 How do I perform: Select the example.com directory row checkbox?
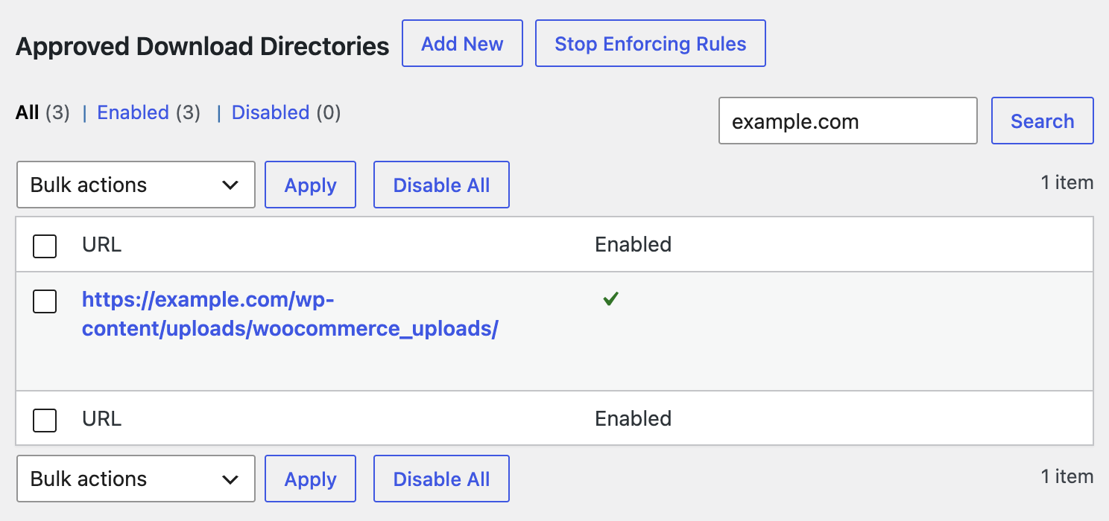tap(45, 301)
